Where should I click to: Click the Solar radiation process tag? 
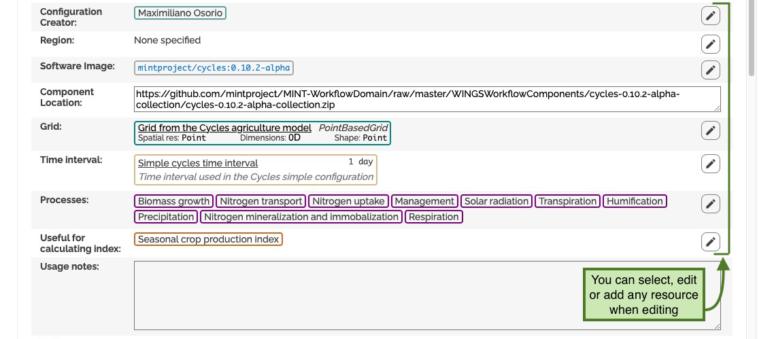pyautogui.click(x=497, y=201)
